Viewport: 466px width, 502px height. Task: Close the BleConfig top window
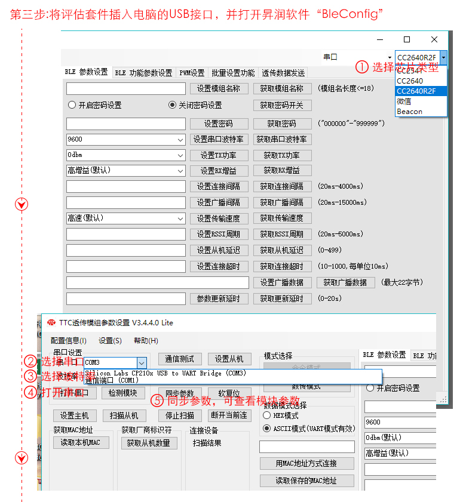(434, 39)
